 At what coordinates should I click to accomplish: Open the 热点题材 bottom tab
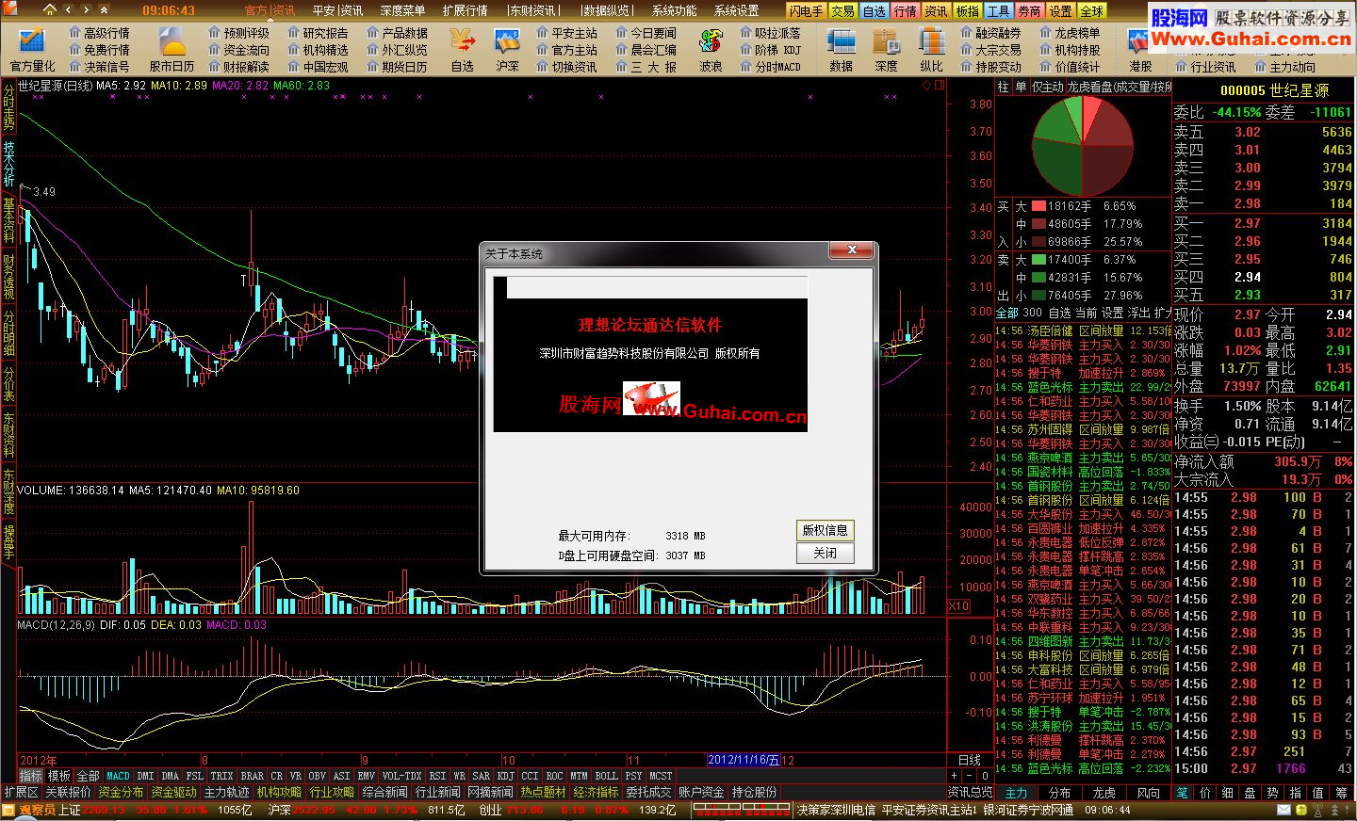click(543, 792)
